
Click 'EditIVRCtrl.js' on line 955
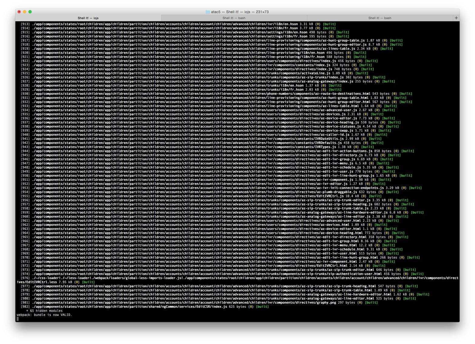[330, 196]
